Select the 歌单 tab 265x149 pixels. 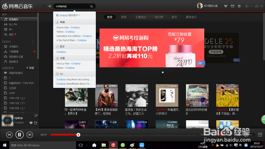coord(124,17)
